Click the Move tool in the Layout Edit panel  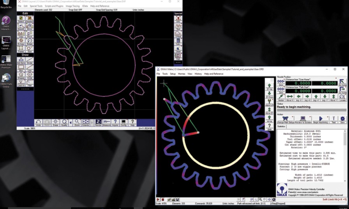point(29,34)
